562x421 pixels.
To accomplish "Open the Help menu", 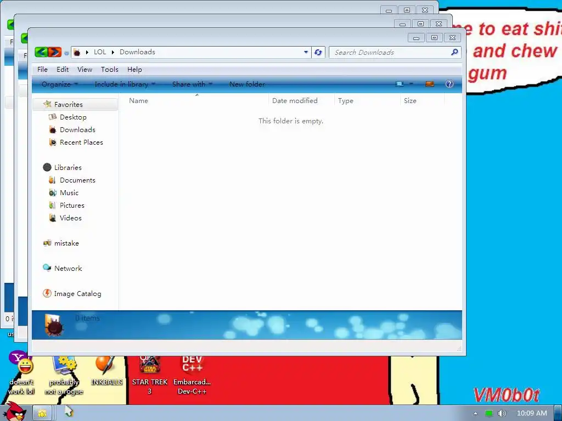I will [135, 70].
